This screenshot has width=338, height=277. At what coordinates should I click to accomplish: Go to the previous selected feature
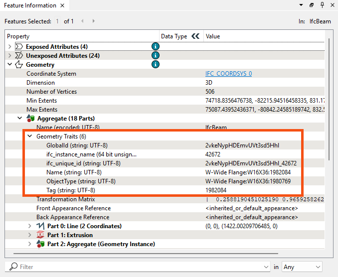[x=82, y=21]
